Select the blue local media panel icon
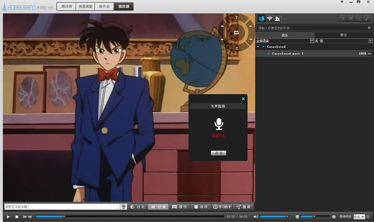This screenshot has height=222, width=374. [261, 19]
